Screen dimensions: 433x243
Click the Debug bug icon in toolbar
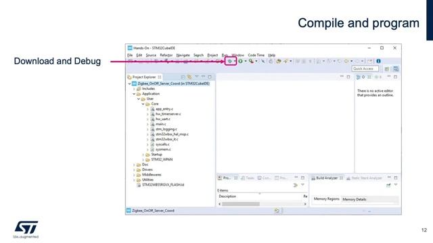coord(229,61)
